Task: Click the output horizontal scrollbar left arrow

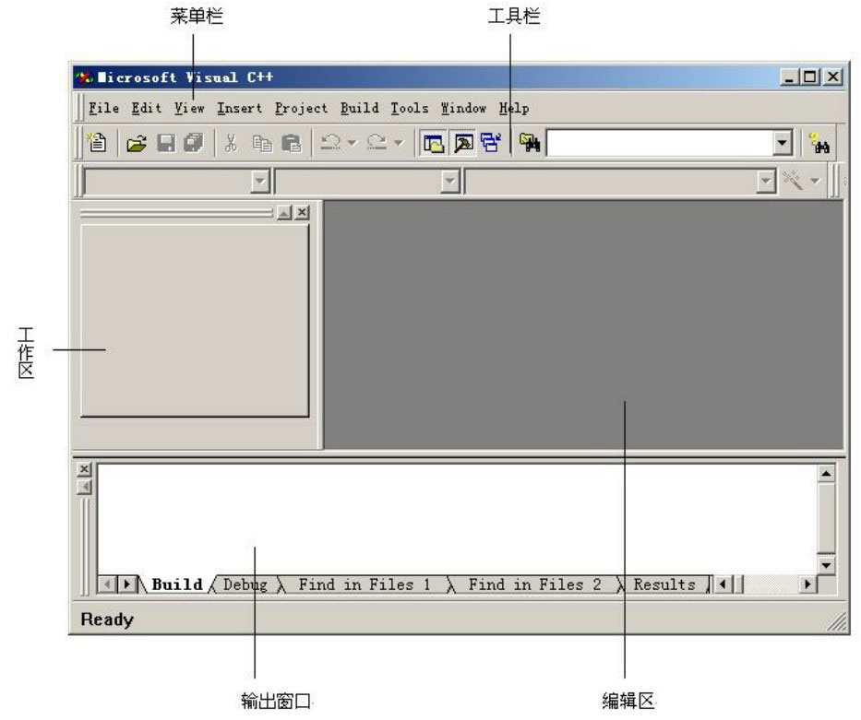Action: 723,584
